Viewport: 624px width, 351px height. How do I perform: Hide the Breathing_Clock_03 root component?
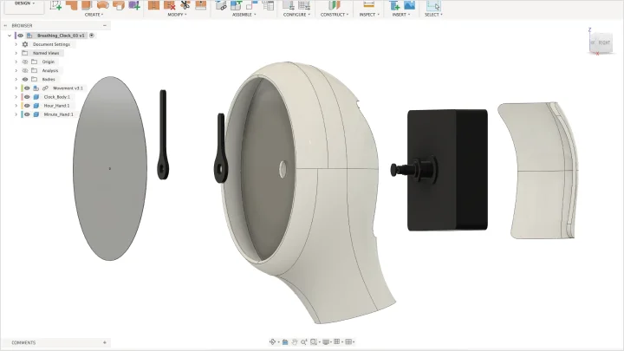20,36
